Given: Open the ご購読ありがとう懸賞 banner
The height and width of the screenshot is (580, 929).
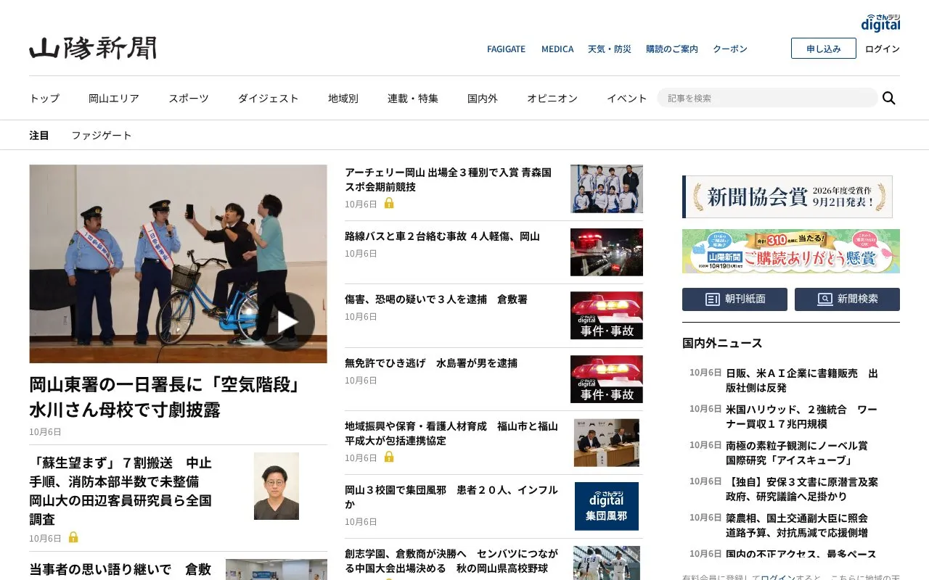Looking at the screenshot, I should (791, 252).
